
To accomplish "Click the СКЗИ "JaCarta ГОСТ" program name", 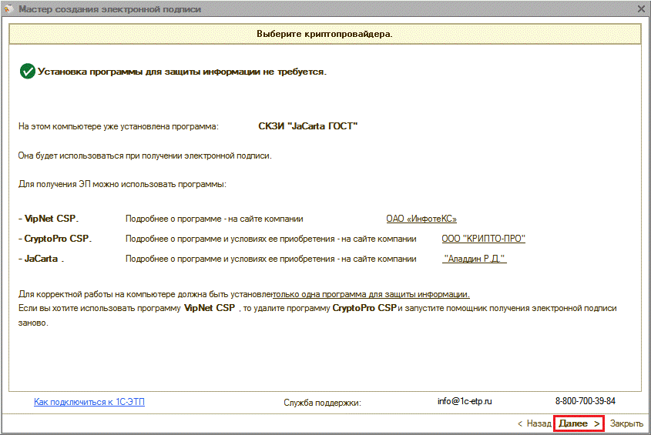I will [x=308, y=126].
